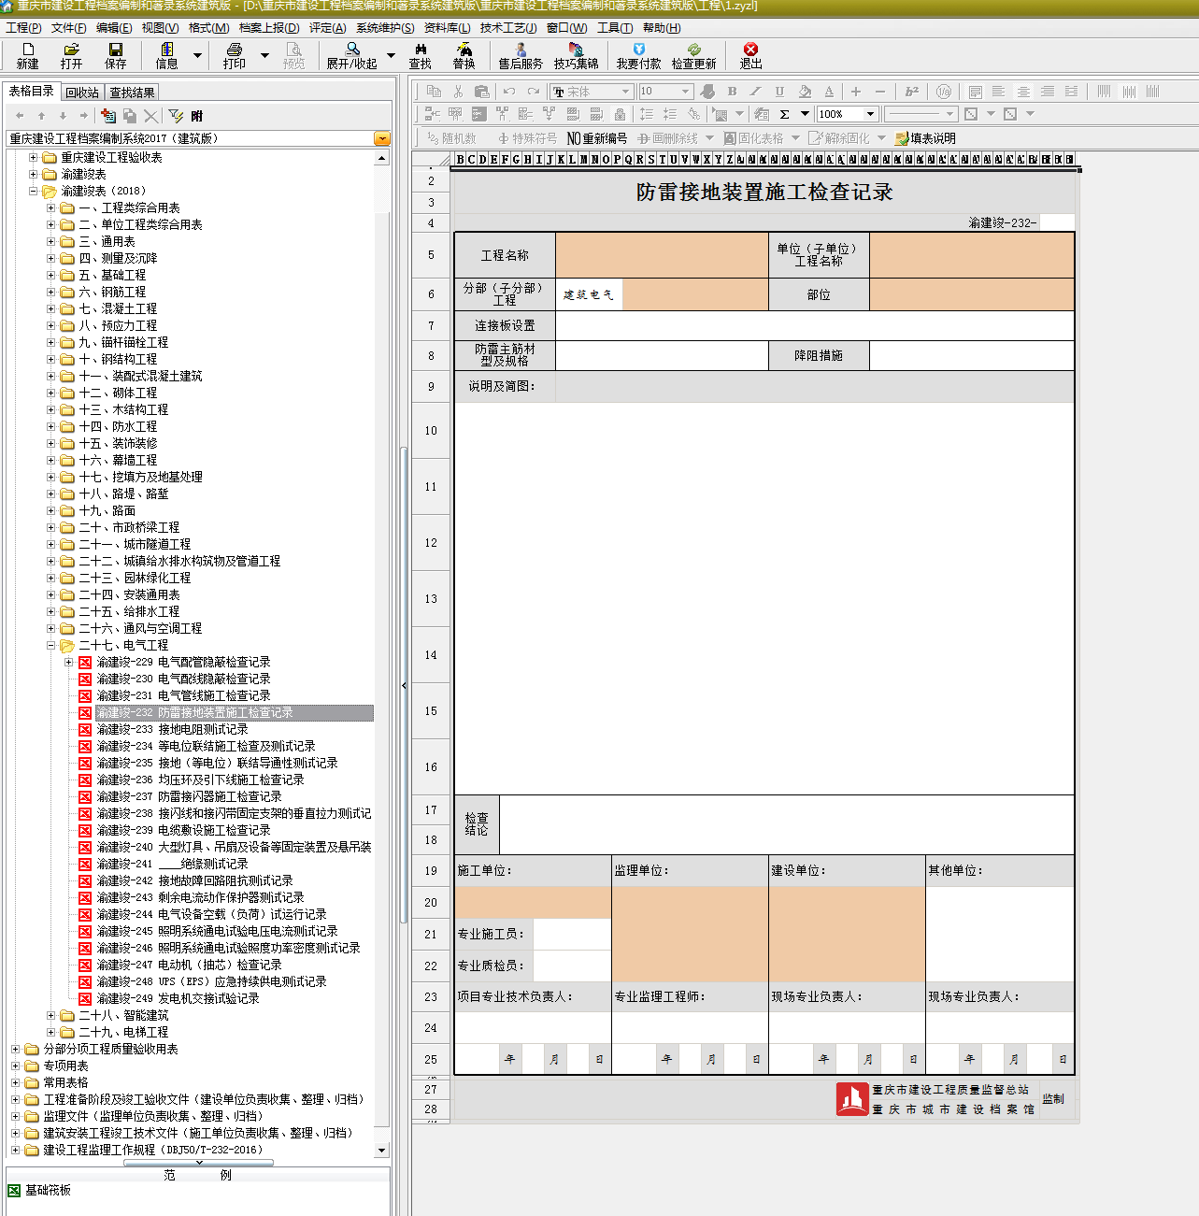The height and width of the screenshot is (1216, 1199).
Task: Open dropdown arrow next to 打印
Action: tap(264, 56)
